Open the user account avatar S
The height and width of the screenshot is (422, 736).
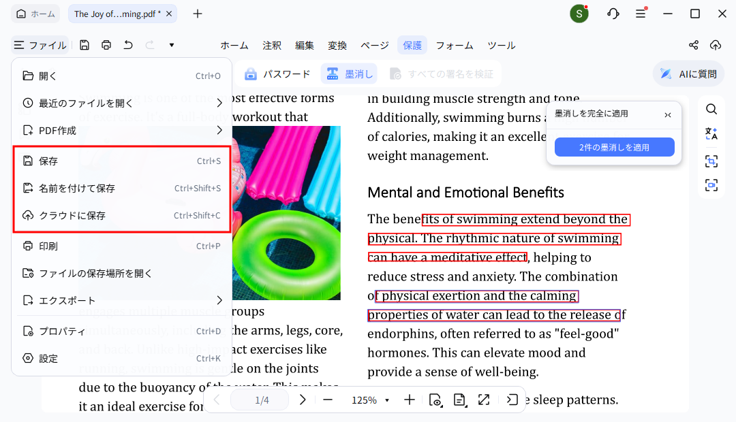click(x=579, y=14)
